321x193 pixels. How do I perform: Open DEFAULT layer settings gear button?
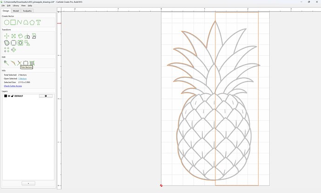[x=46, y=96]
